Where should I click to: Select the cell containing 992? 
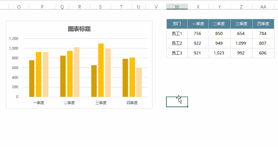click(241, 53)
